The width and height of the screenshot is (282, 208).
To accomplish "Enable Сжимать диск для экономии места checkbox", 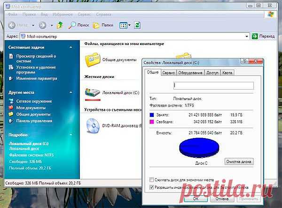I will tap(151, 179).
